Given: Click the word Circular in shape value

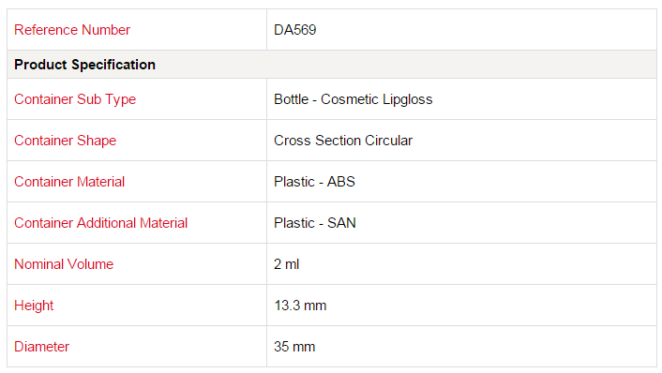Looking at the screenshot, I should (x=388, y=141).
